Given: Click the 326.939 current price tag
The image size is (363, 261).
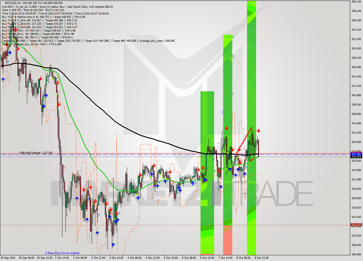Looking at the screenshot, I should [x=356, y=157].
